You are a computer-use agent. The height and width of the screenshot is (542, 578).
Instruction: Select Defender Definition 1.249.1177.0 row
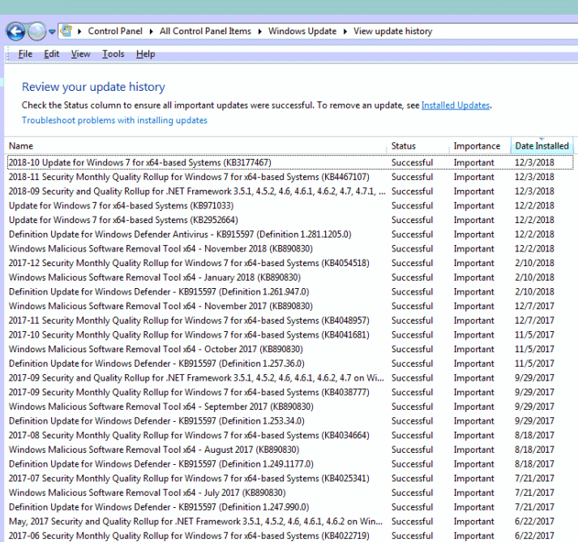[x=289, y=464]
